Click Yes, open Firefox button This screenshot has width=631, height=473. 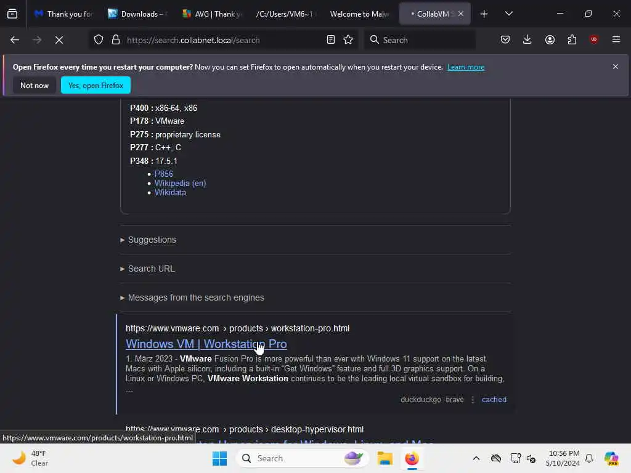click(x=96, y=85)
